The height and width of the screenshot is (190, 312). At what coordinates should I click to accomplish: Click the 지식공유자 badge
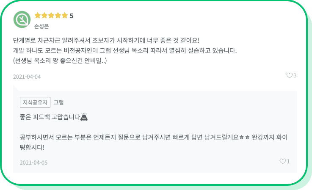35,102
